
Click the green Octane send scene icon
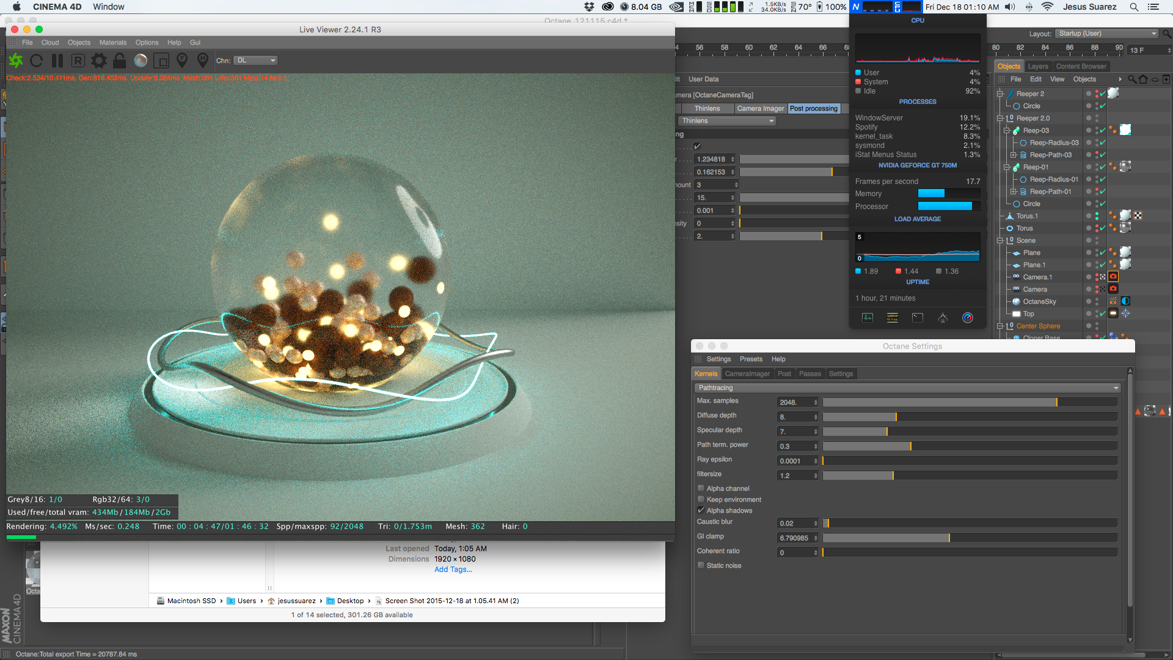(x=16, y=61)
